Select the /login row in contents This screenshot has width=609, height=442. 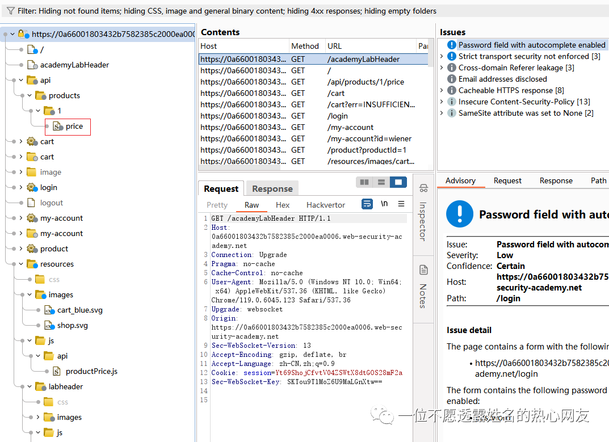[x=314, y=116]
